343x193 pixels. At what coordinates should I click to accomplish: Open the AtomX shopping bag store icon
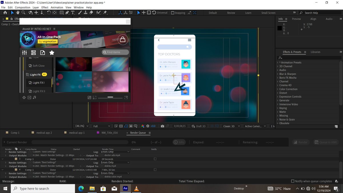123,39
